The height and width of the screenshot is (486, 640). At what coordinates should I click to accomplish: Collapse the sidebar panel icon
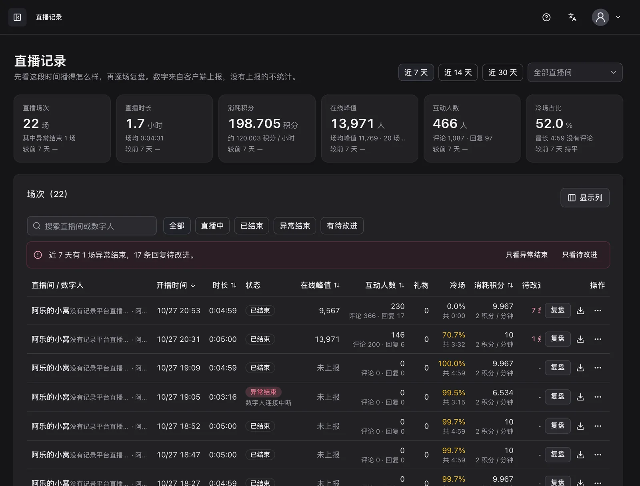(17, 17)
